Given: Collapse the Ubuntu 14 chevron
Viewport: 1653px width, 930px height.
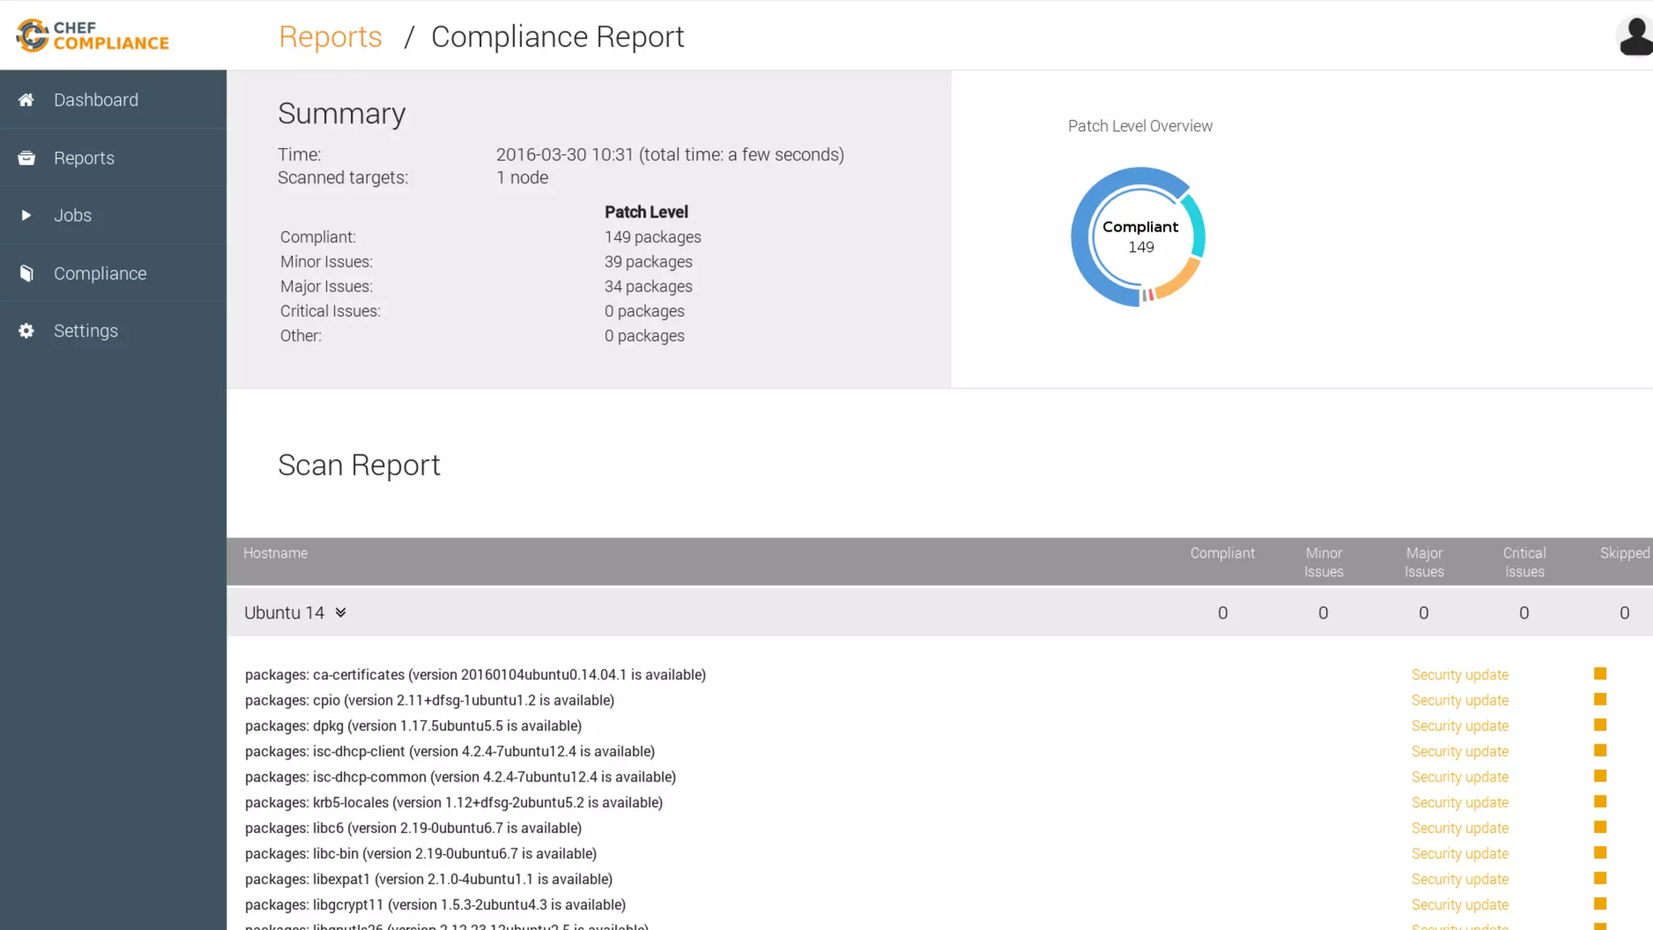Looking at the screenshot, I should [x=341, y=613].
